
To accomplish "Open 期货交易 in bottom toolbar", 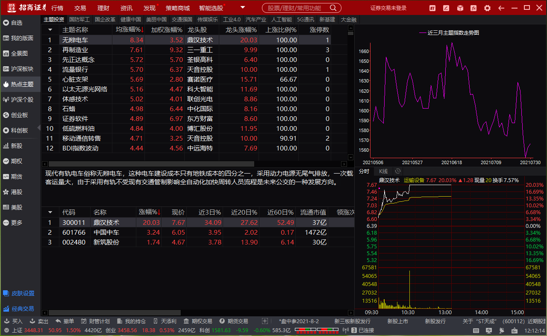I will (x=233, y=321).
